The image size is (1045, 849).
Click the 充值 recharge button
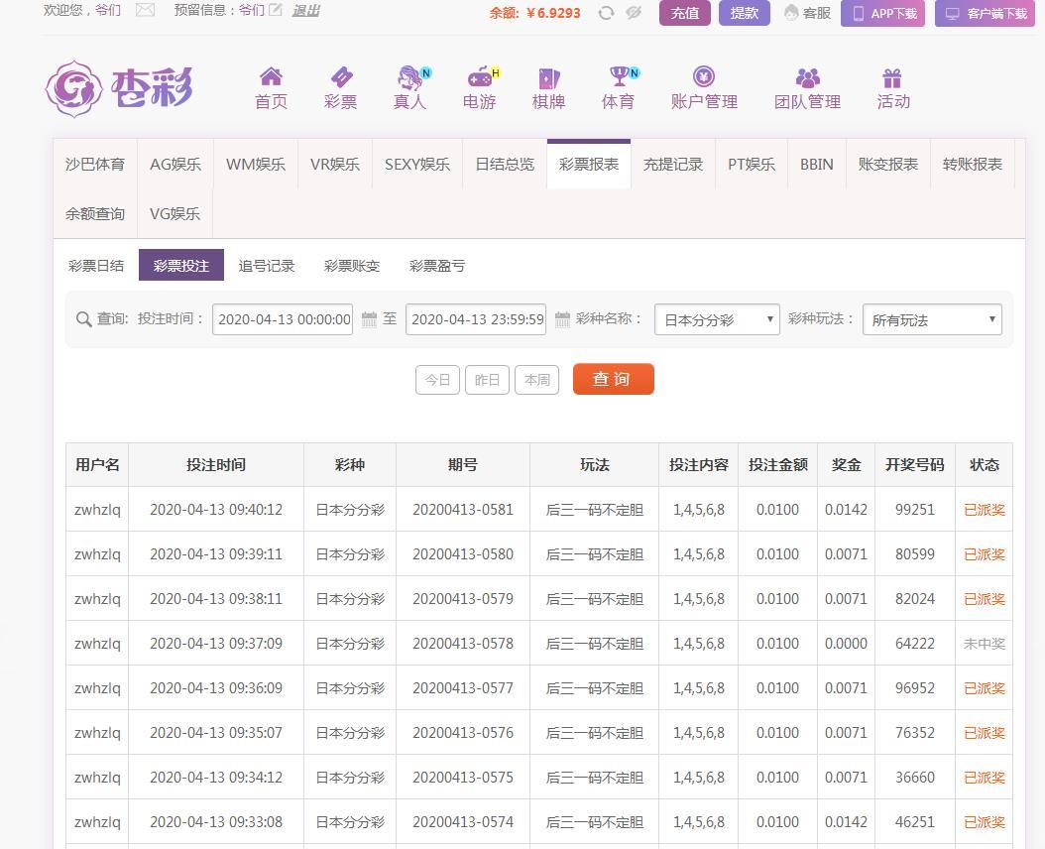[684, 13]
